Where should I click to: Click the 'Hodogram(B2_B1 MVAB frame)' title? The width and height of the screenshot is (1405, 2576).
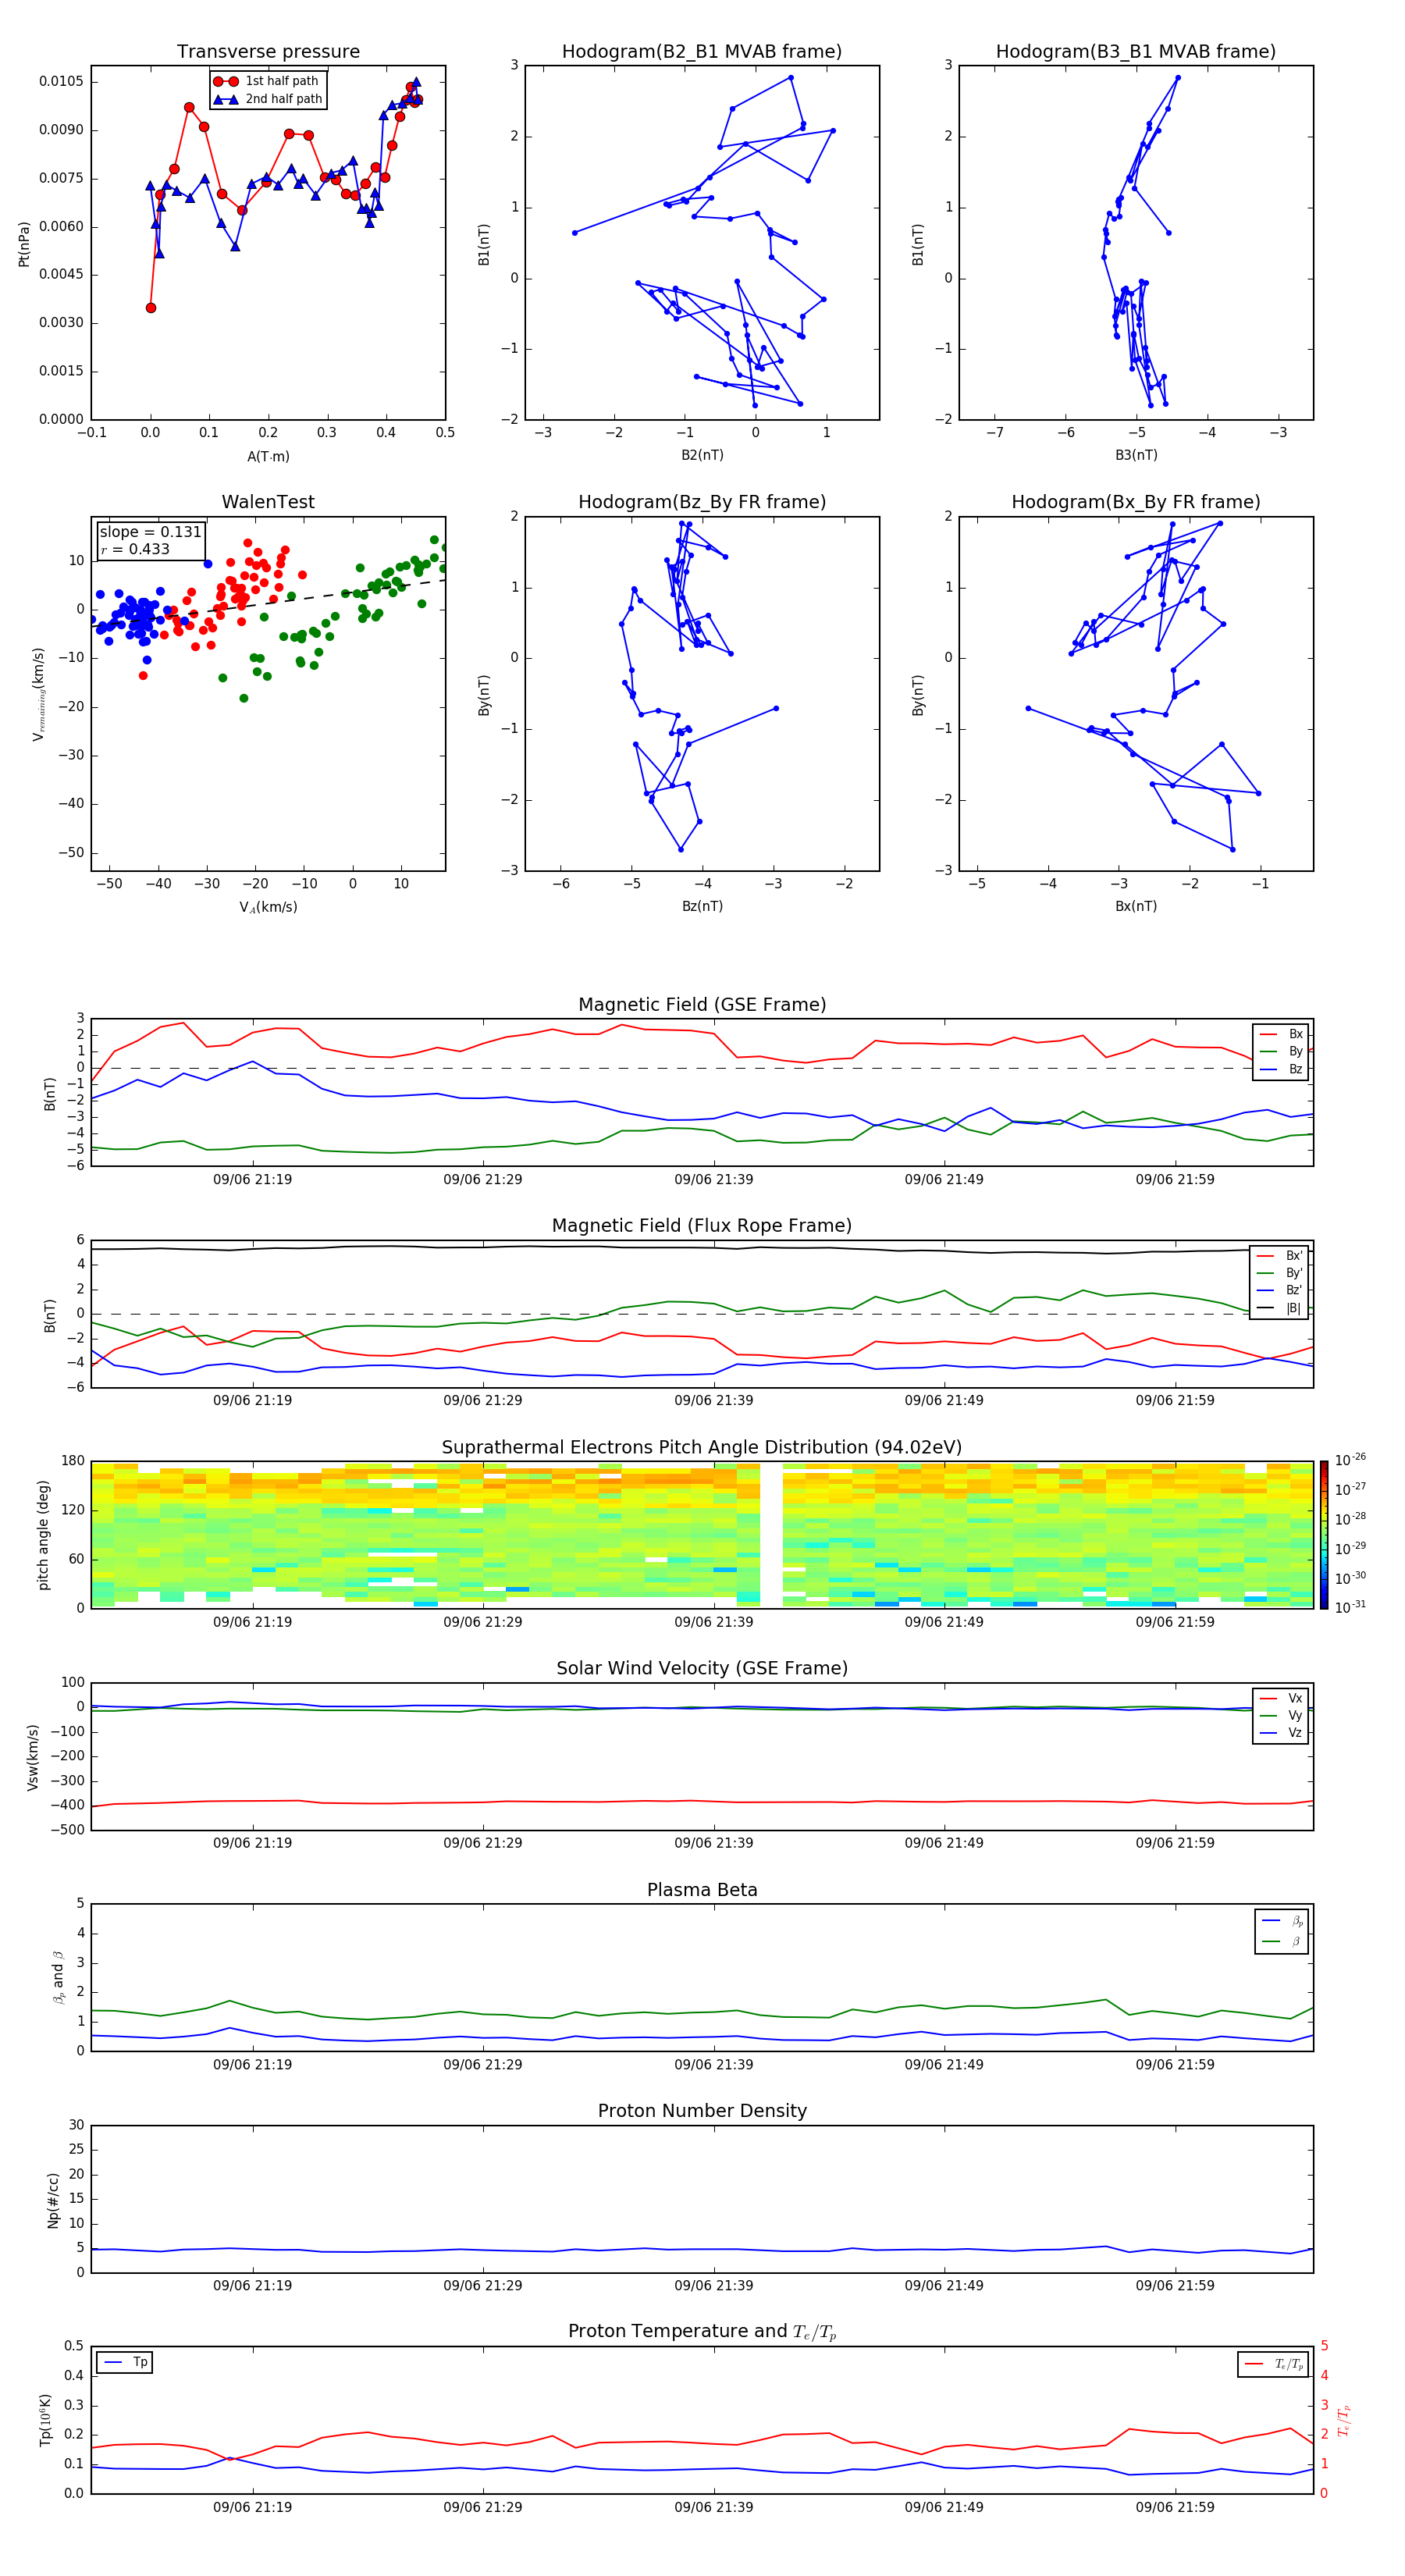click(x=701, y=52)
